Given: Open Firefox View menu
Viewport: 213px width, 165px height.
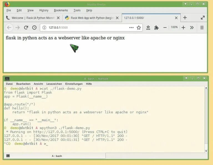Looking at the screenshot, I should click(x=31, y=10).
